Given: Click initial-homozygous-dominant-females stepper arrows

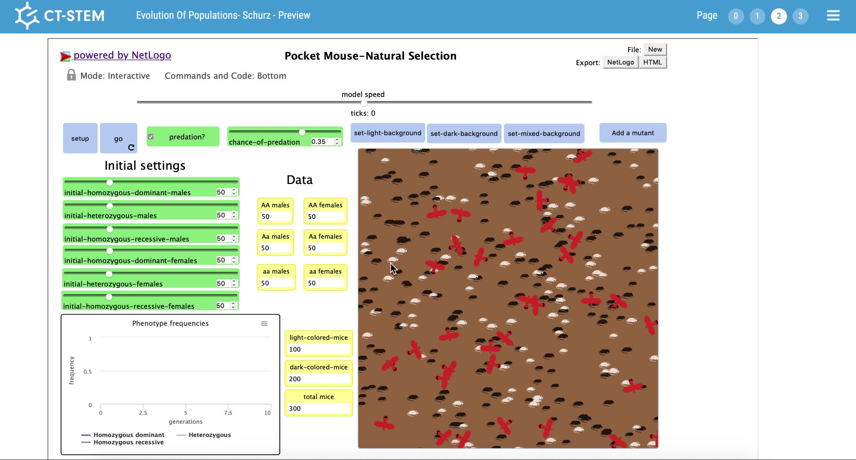Looking at the screenshot, I should coord(234,260).
